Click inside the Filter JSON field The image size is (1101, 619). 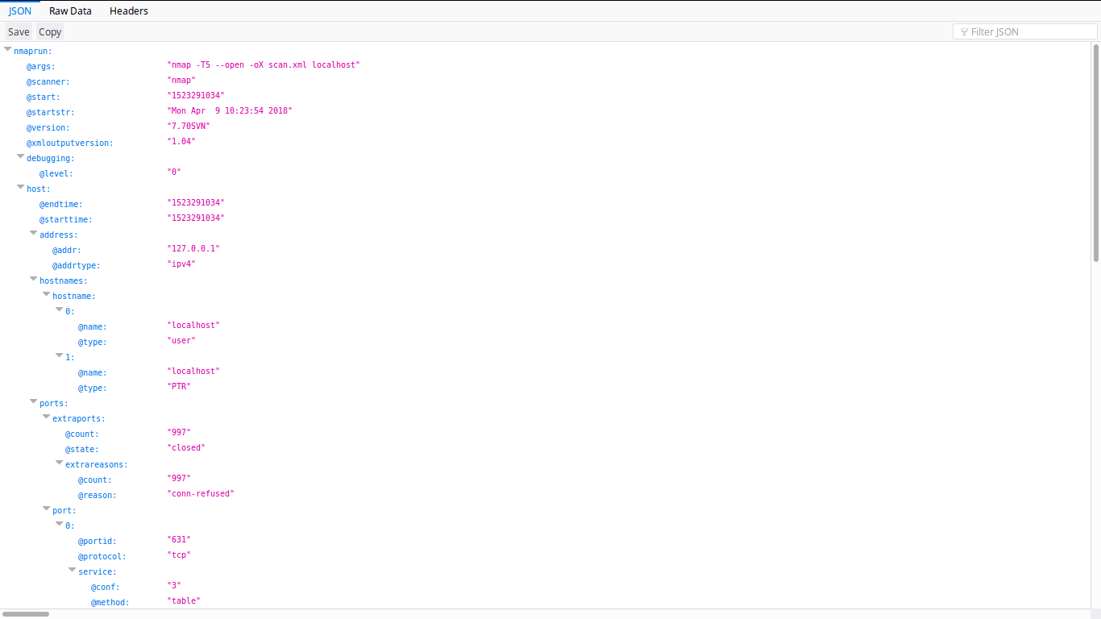pyautogui.click(x=1024, y=31)
